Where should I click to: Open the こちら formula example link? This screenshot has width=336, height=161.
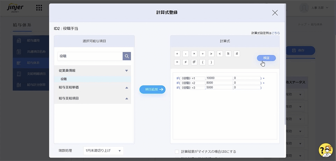(276, 33)
